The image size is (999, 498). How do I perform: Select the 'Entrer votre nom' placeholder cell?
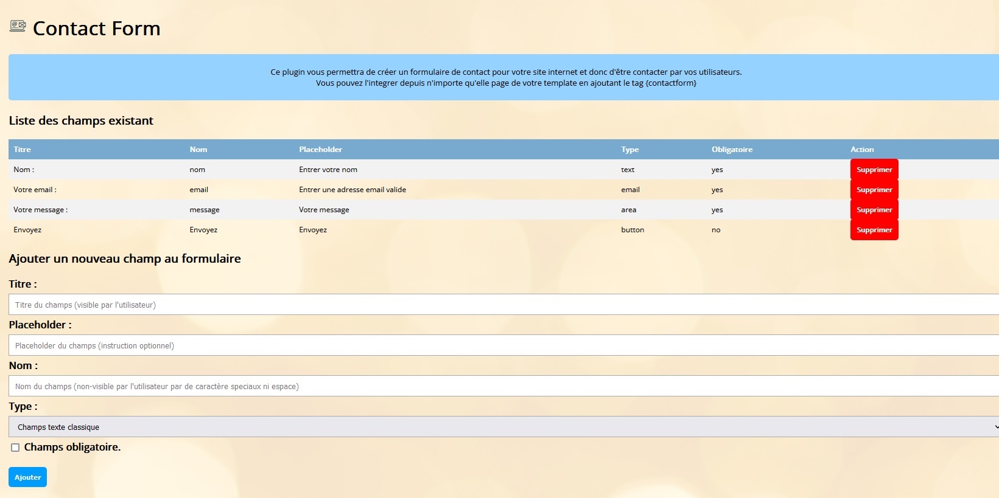(328, 170)
